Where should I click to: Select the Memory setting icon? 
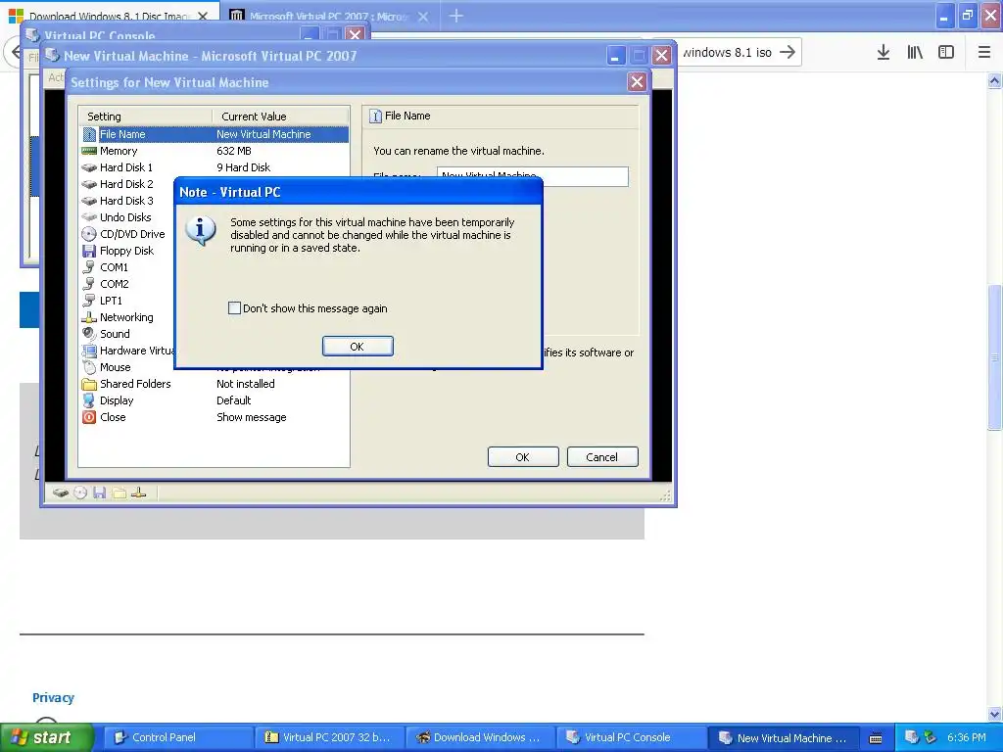(89, 151)
